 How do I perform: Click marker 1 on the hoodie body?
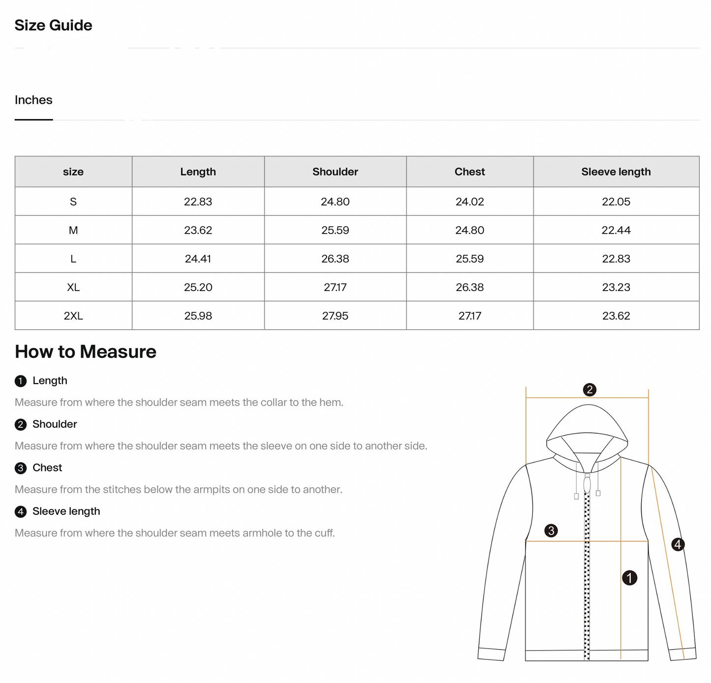coord(630,578)
